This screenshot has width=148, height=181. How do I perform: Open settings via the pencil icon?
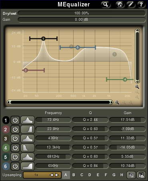click(x=131, y=4)
